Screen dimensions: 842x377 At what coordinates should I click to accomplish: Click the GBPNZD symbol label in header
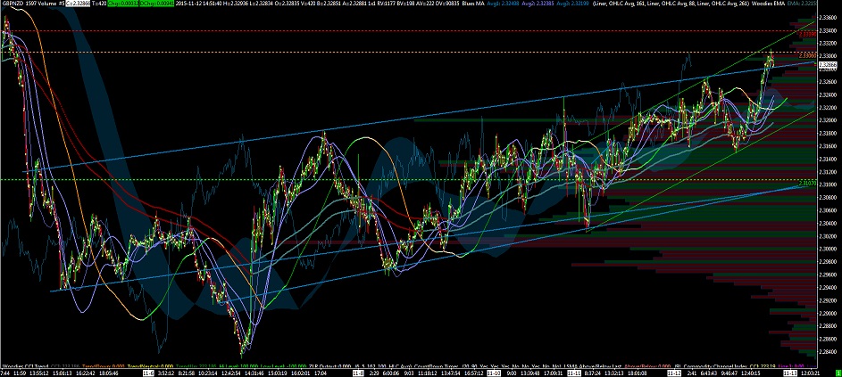11,4
